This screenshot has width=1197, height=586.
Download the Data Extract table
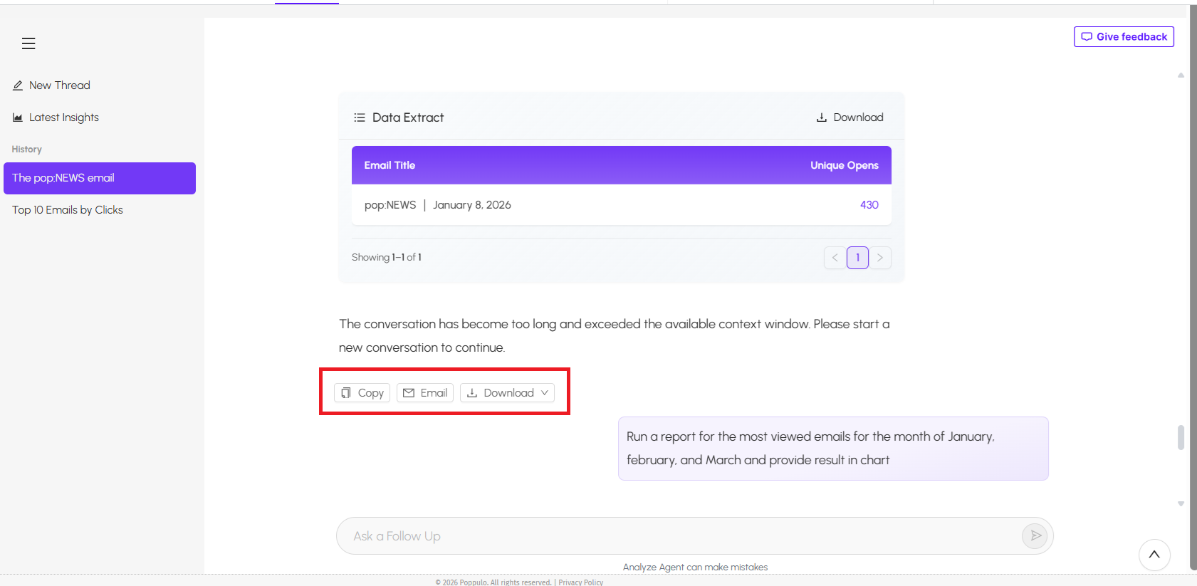[850, 117]
